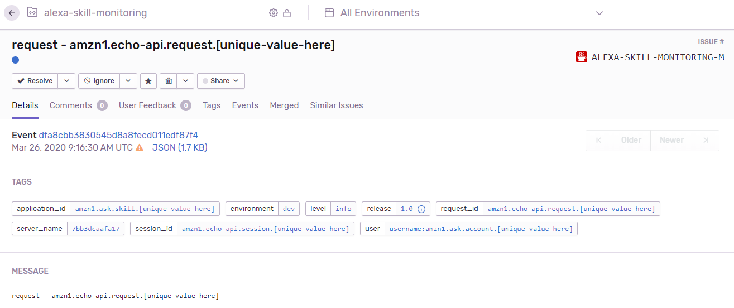Viewport: 734px width, 308px height.
Task: Jump to the oldest event
Action: coord(599,140)
